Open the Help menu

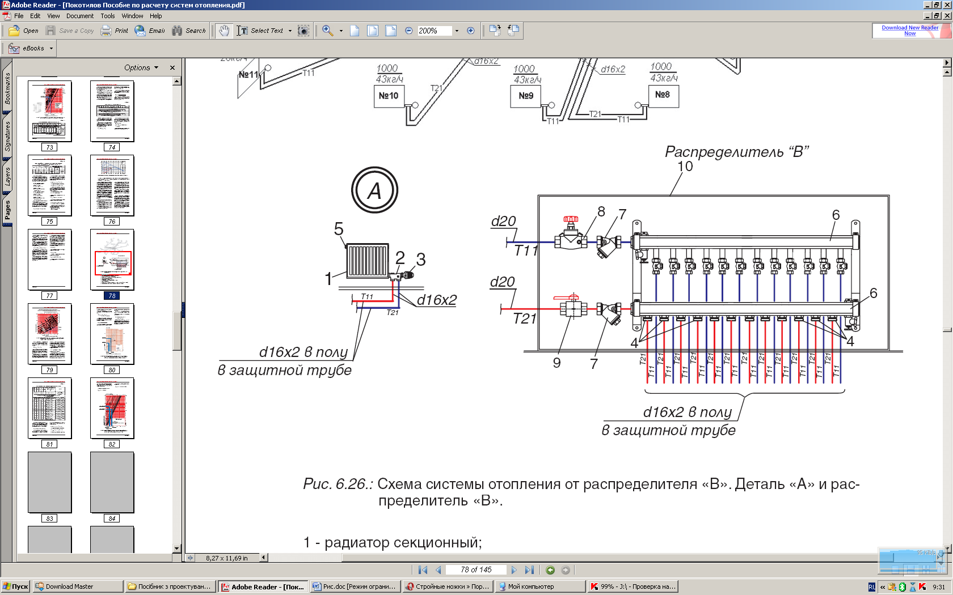coord(156,16)
